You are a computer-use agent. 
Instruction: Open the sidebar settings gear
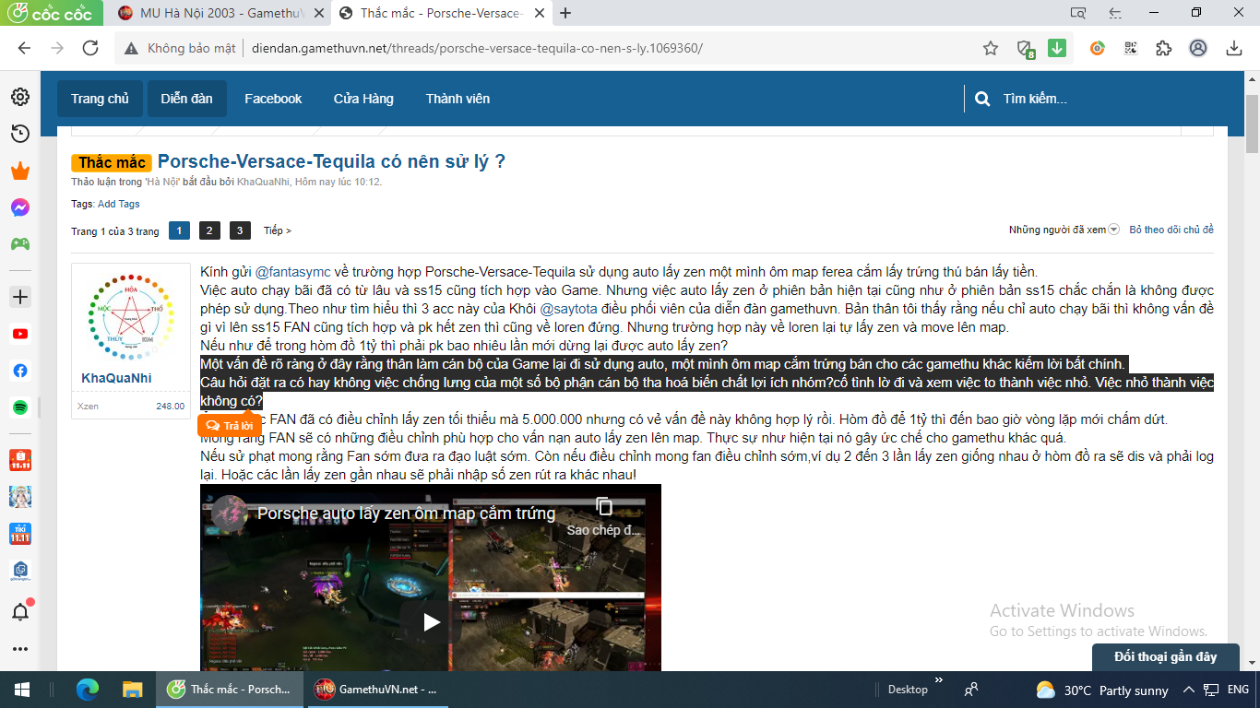20,97
